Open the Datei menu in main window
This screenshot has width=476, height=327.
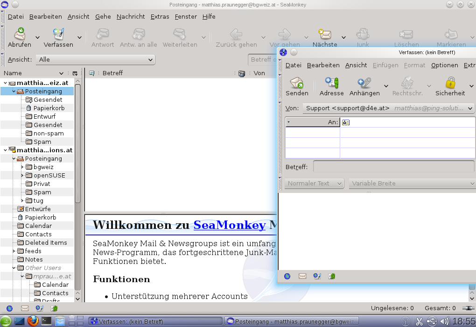[16, 17]
